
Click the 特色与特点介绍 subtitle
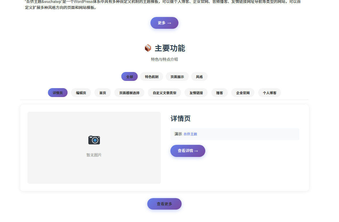[164, 59]
